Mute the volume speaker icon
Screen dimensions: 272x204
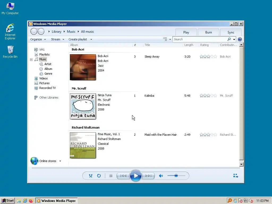tap(161, 176)
